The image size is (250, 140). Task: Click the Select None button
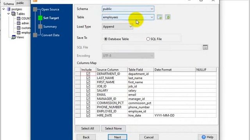(x=113, y=128)
